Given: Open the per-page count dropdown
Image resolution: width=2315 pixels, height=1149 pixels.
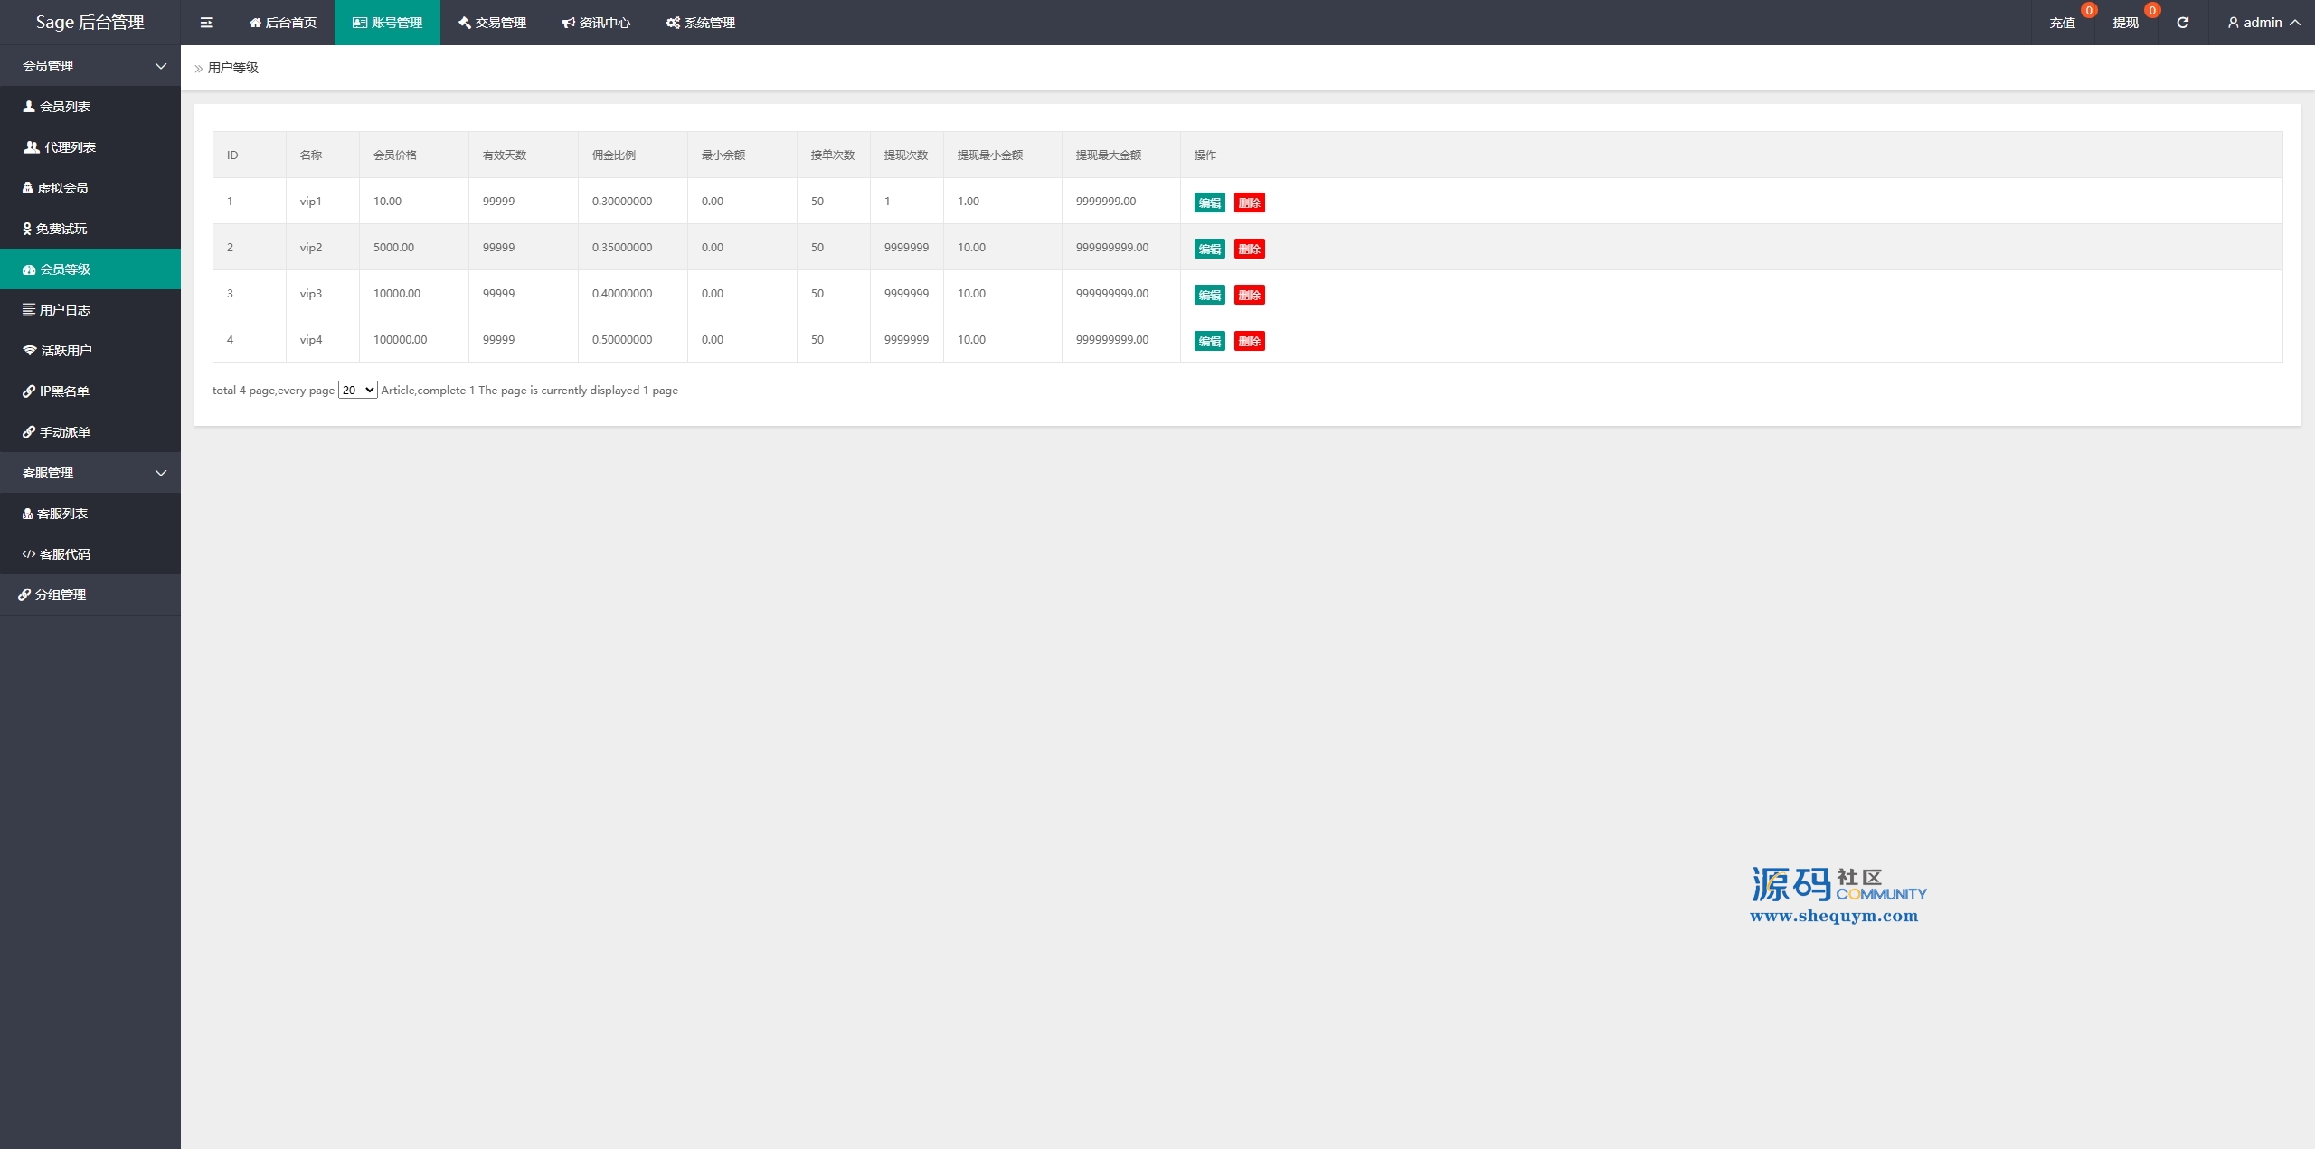Looking at the screenshot, I should coord(357,391).
